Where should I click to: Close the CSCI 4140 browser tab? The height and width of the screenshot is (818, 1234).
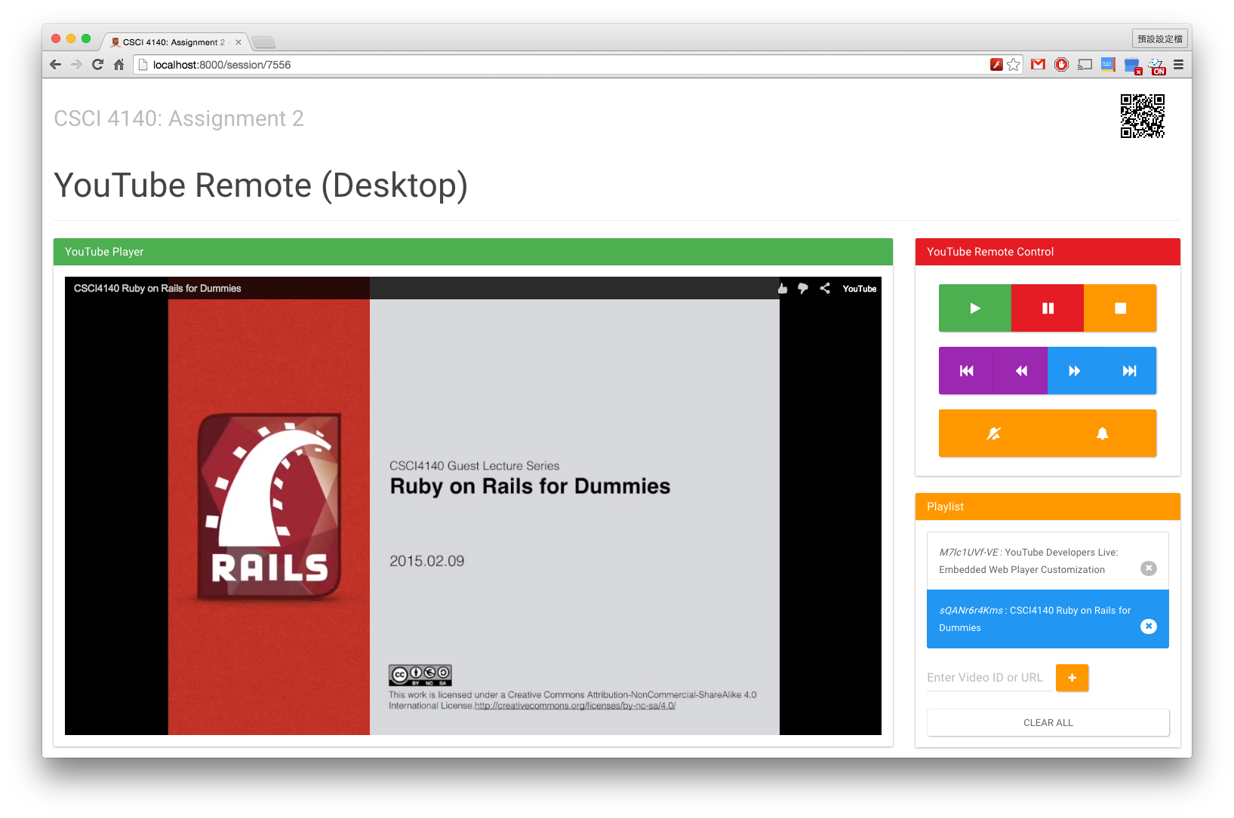pyautogui.click(x=238, y=42)
